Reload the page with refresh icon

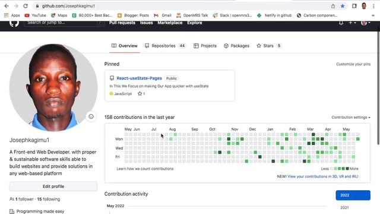26,6
